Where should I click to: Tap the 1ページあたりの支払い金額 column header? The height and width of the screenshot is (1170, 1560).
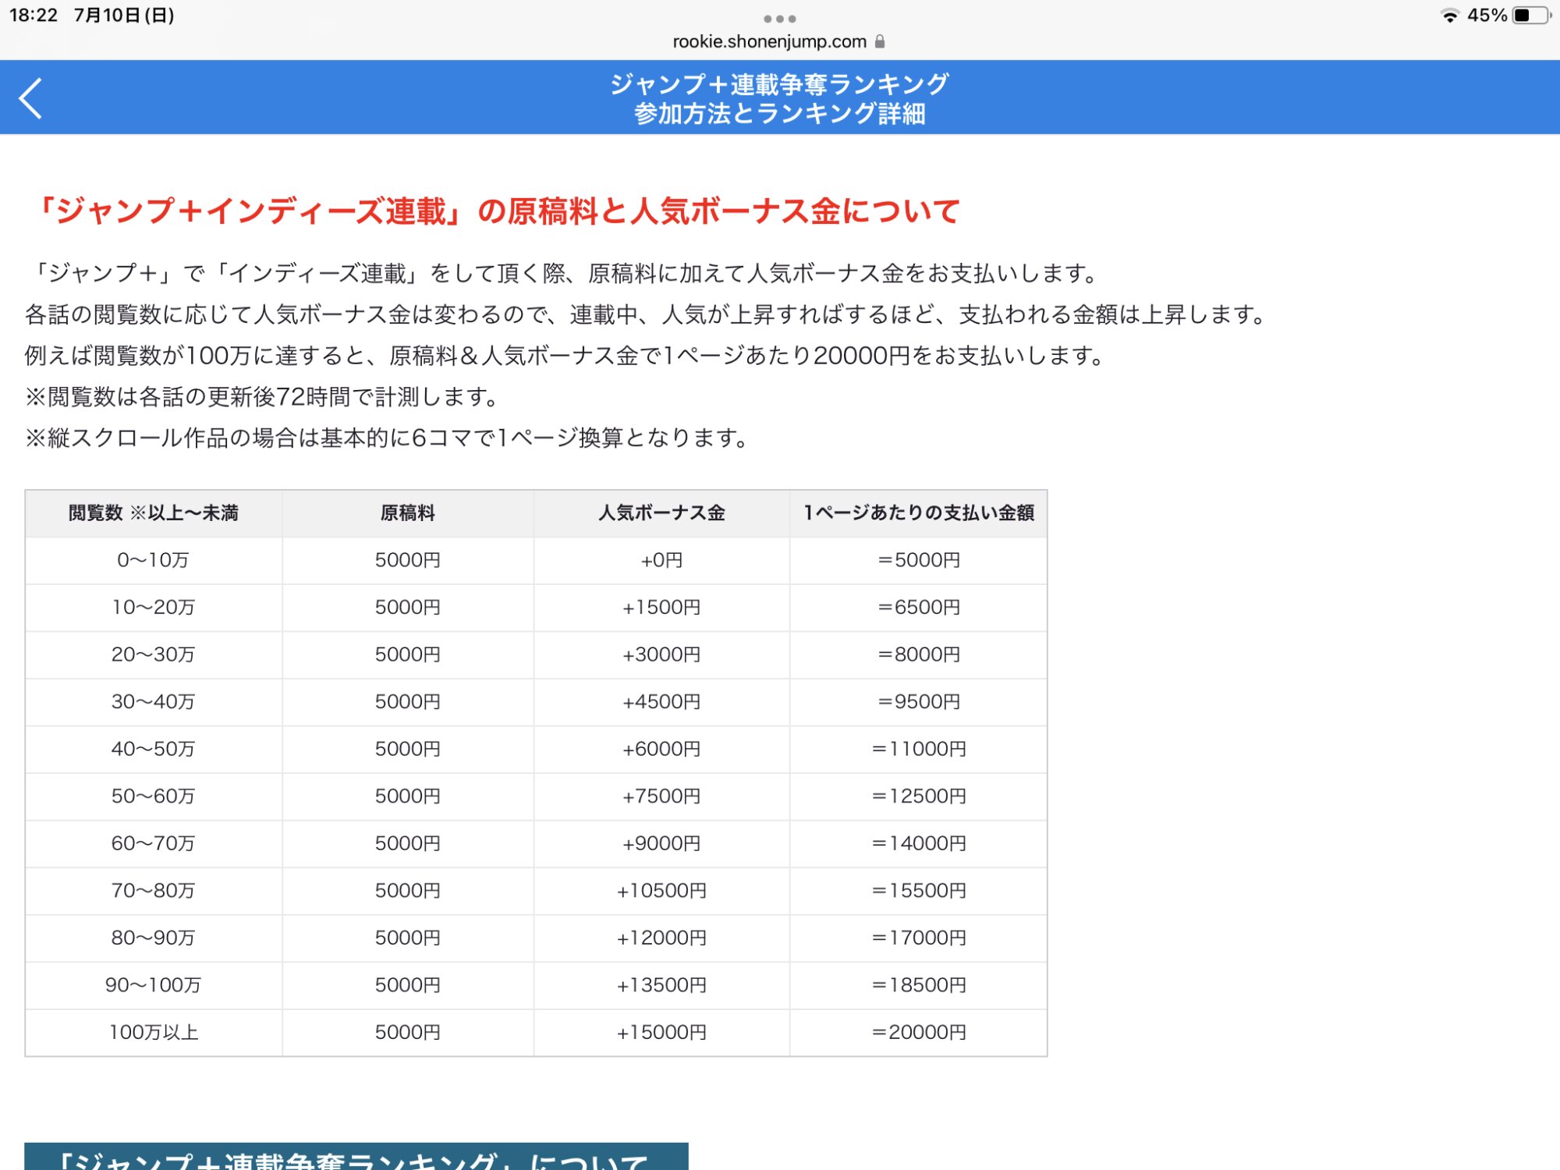pos(919,513)
